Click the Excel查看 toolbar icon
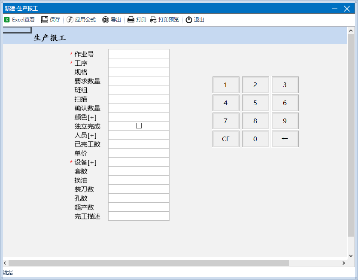This screenshot has height=280, width=358. click(7, 20)
